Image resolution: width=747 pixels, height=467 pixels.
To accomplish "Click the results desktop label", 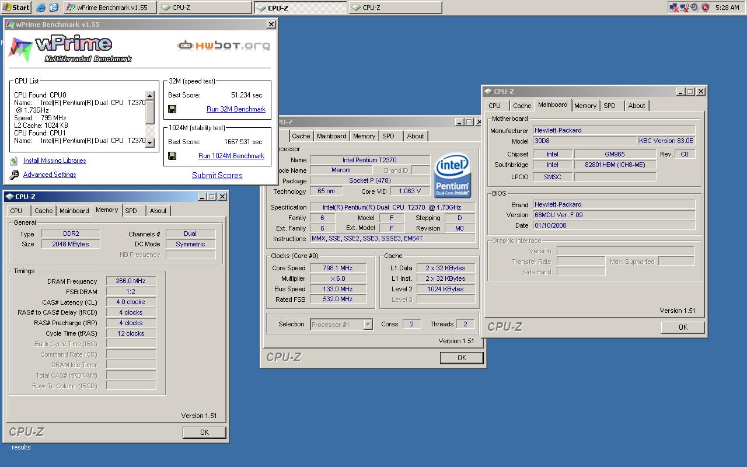I will [x=21, y=447].
